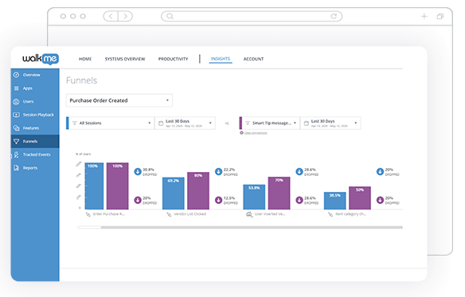
Task: Click the Apps grid icon
Action: click(x=16, y=88)
